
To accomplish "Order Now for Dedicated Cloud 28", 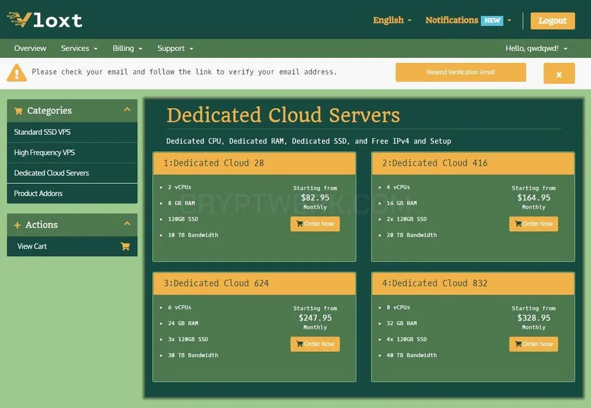I will point(315,224).
